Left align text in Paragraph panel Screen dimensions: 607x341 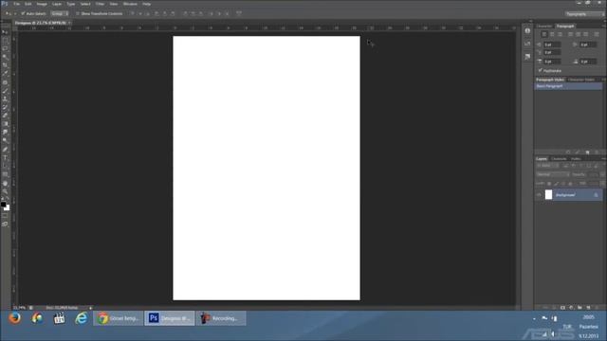(544, 34)
